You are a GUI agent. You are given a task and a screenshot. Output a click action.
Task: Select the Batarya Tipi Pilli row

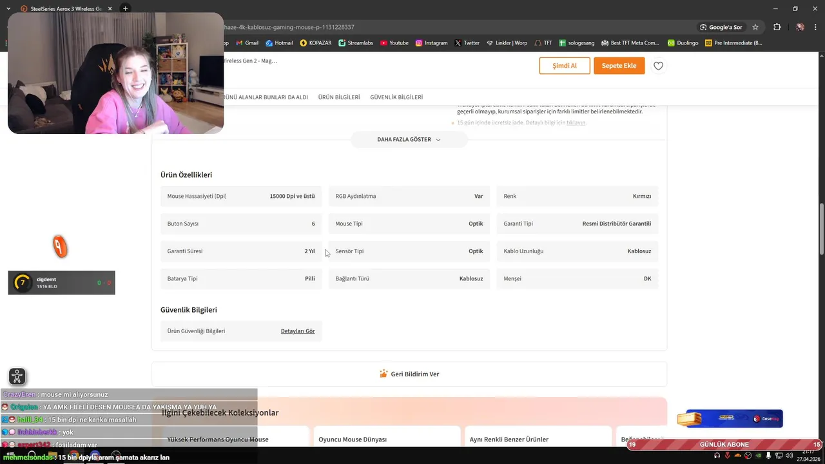[x=241, y=278]
